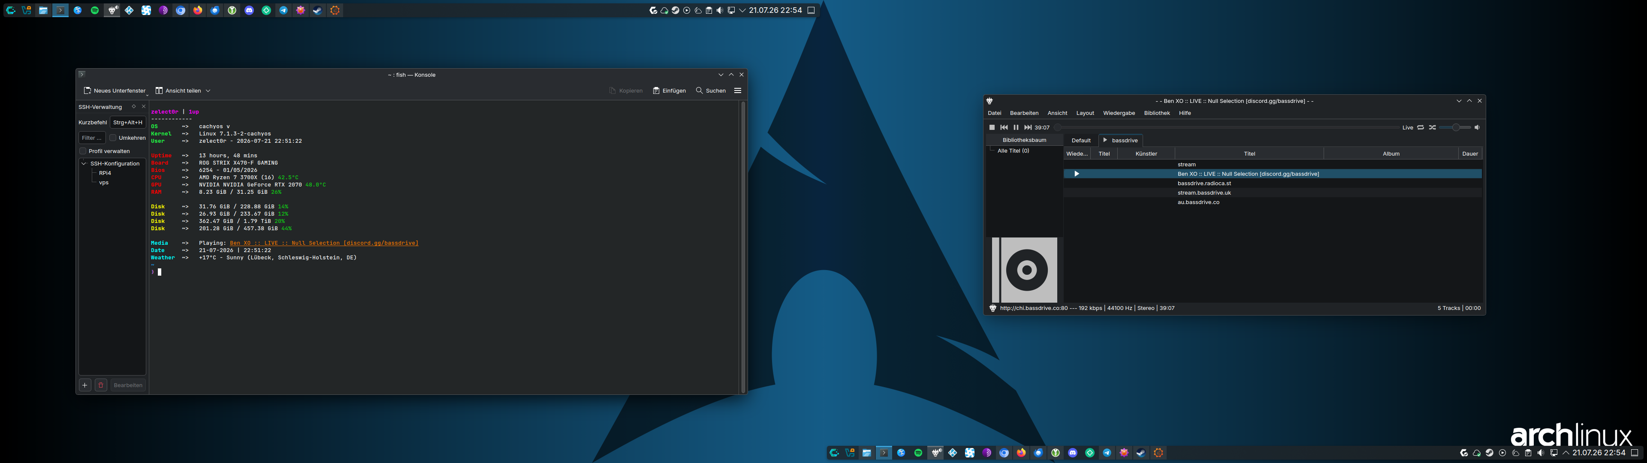Select Alle Titel (0) in Bibliotheksbaum
This screenshot has height=463, width=1647.
[x=1014, y=151]
